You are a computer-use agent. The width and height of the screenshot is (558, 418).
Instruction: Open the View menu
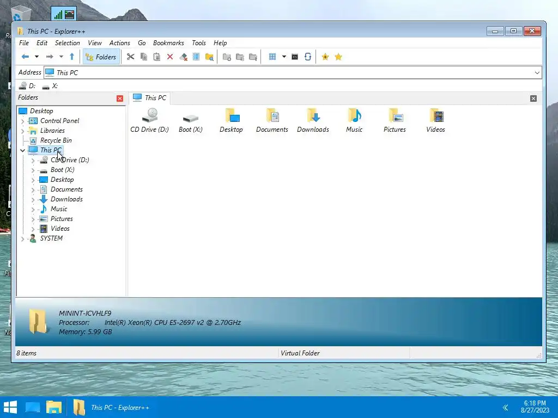(x=95, y=42)
